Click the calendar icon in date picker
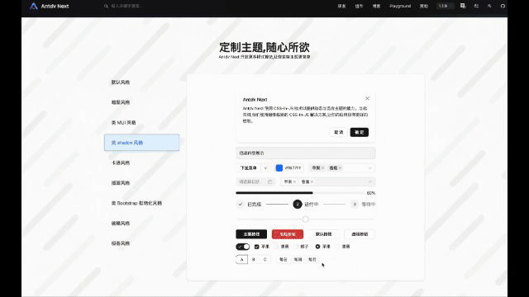This screenshot has width=529, height=297. pyautogui.click(x=270, y=181)
